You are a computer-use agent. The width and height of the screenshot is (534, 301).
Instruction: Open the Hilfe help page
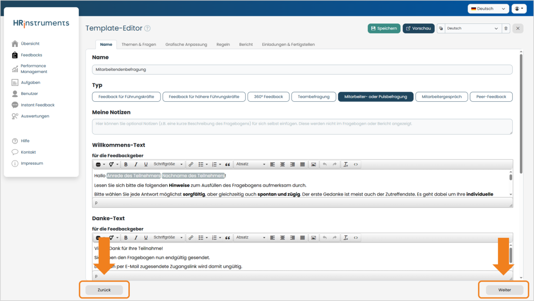[x=20, y=141]
